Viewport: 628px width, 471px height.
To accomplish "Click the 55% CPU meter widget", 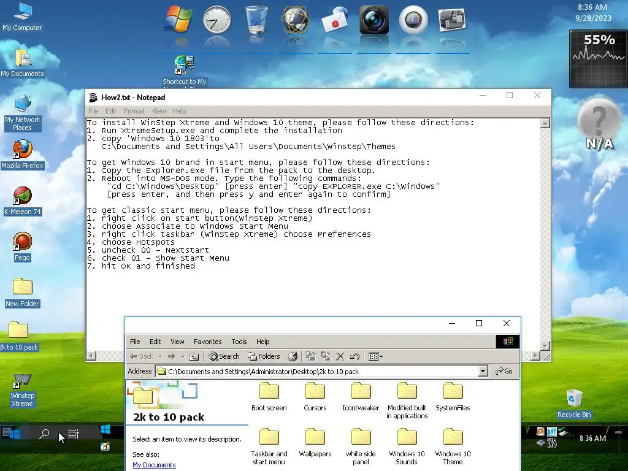I will (x=599, y=59).
